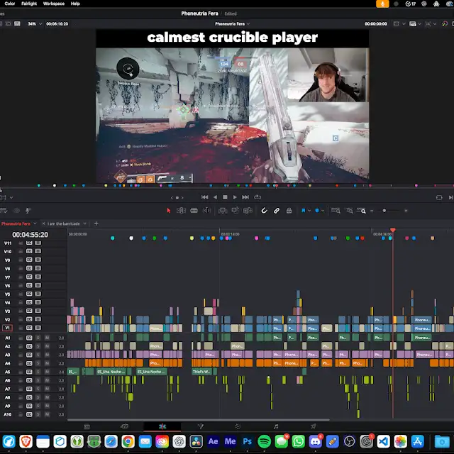Open Photoshop from the dock

click(x=248, y=441)
